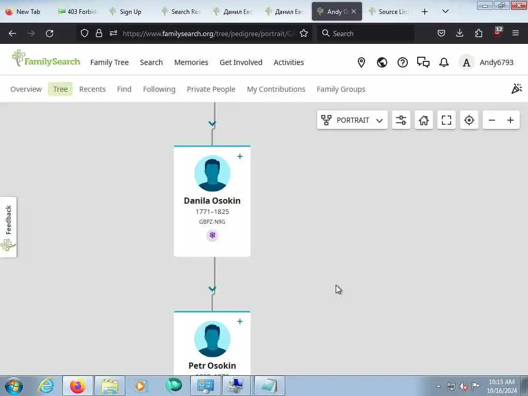Viewport: 528px width, 396px height.
Task: Expand chevron above Danila Osokin card
Action: coord(212,124)
